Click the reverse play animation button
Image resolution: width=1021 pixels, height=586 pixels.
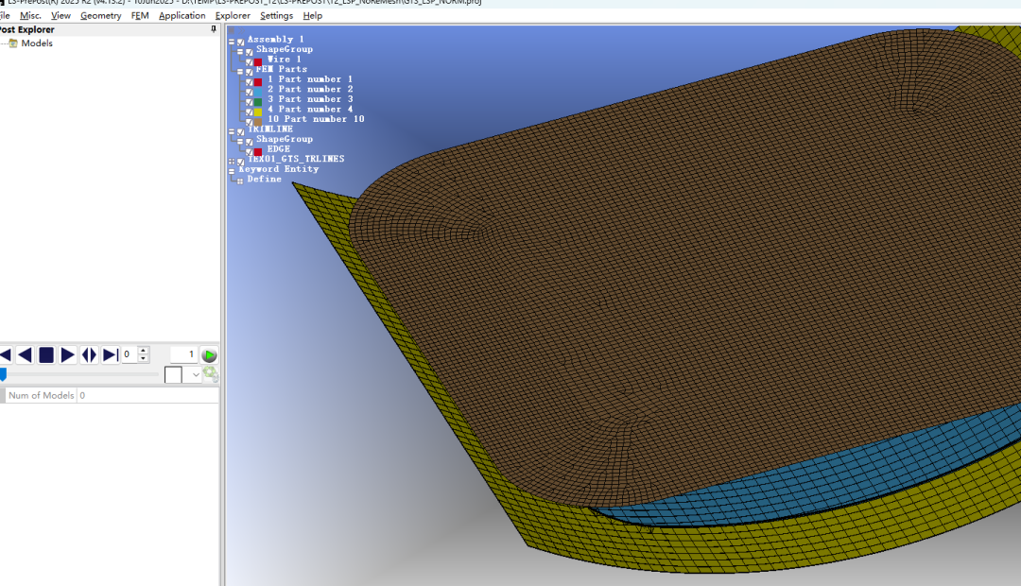(x=25, y=354)
